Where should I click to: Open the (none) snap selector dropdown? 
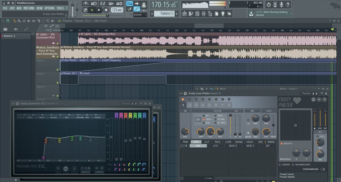coord(140,15)
